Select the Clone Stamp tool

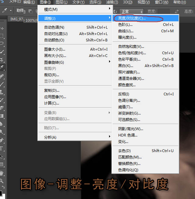(x=2, y=92)
